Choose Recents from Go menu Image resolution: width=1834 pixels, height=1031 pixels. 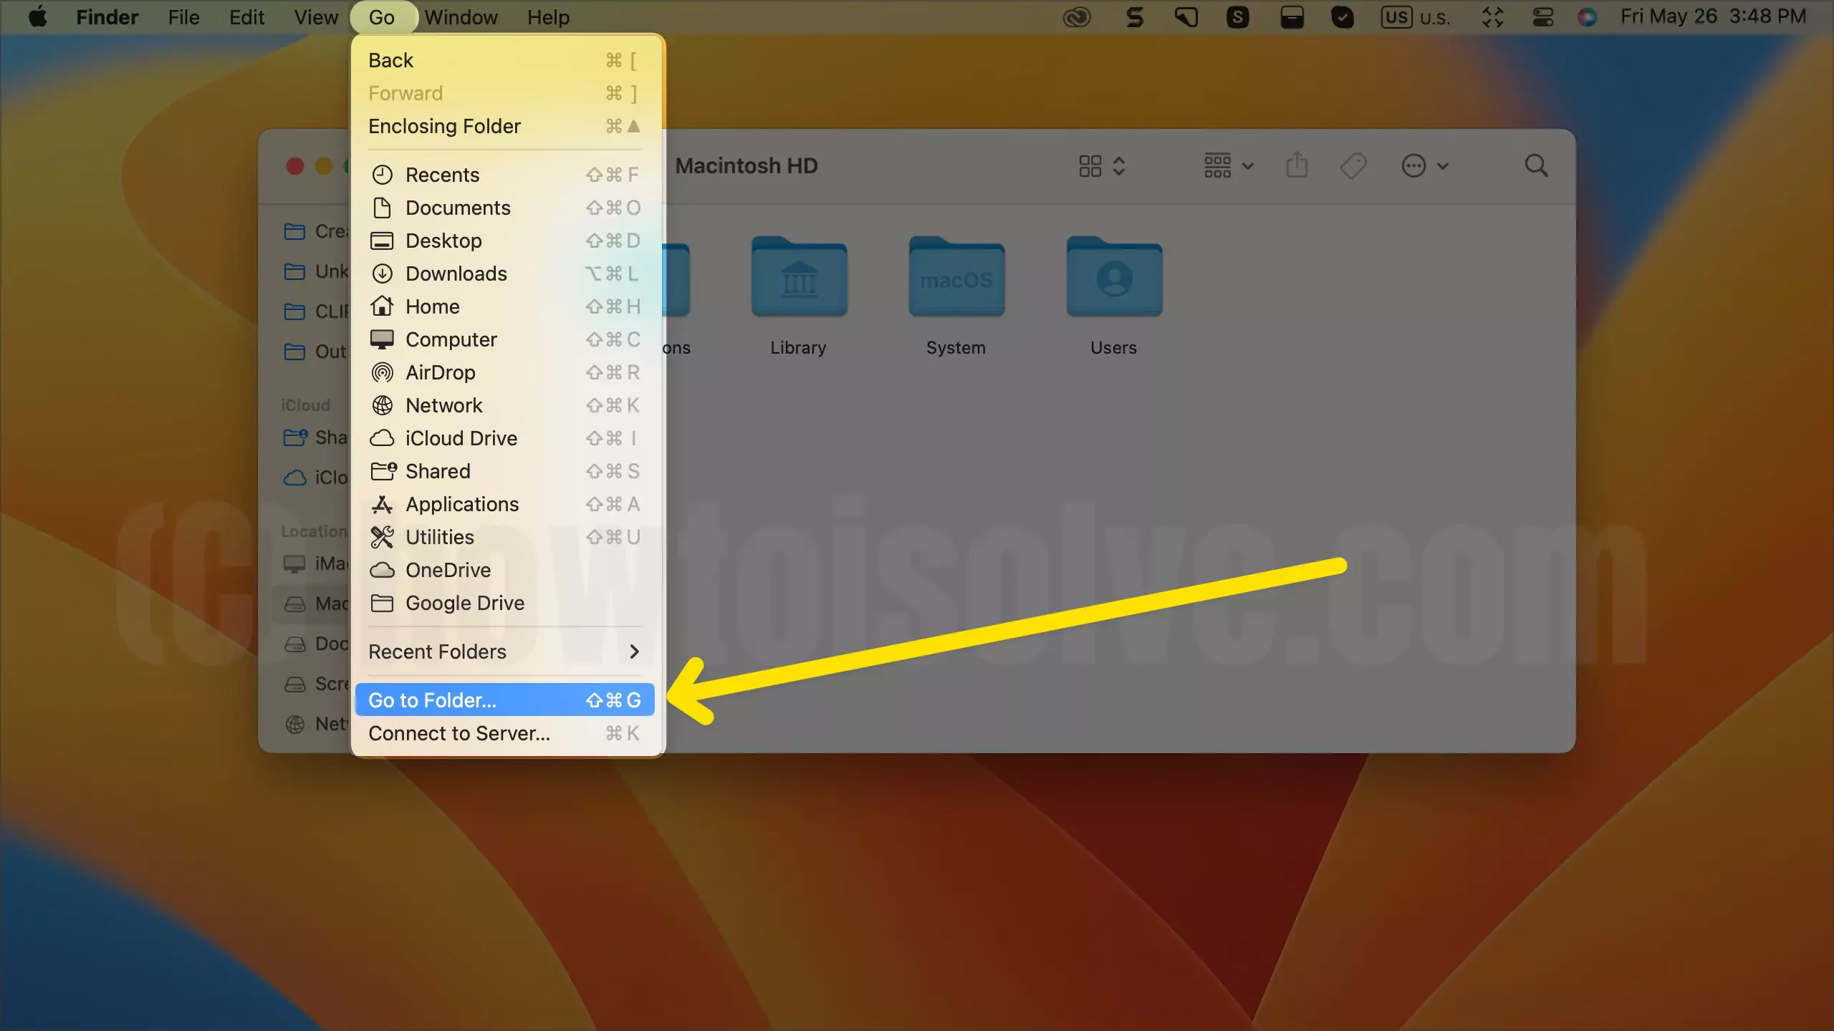(x=505, y=175)
